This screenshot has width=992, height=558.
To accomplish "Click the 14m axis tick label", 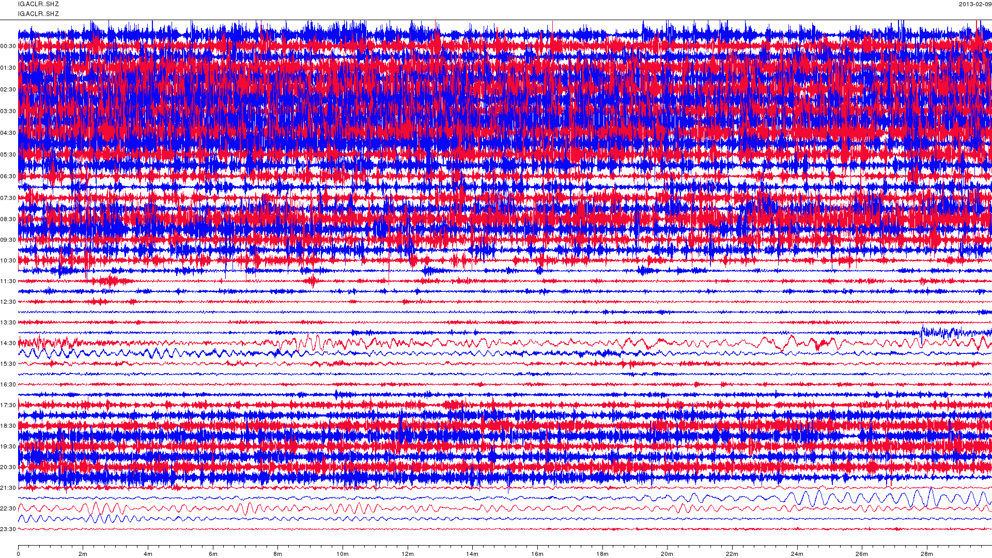I will 472,554.
